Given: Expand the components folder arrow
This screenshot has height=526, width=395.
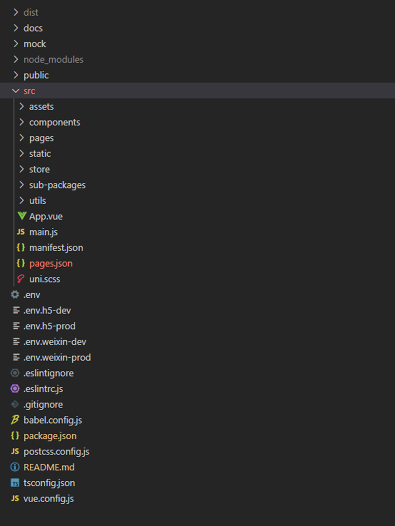Looking at the screenshot, I should click(x=21, y=122).
